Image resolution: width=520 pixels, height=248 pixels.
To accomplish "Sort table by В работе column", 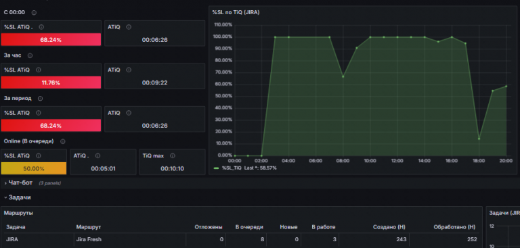I will [x=324, y=227].
